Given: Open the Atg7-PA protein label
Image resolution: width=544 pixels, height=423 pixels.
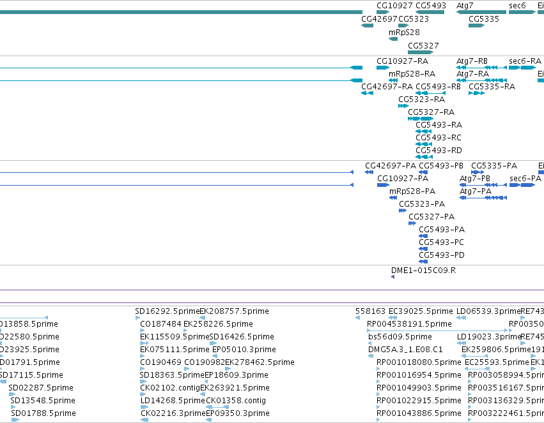Looking at the screenshot, I should [x=476, y=192].
